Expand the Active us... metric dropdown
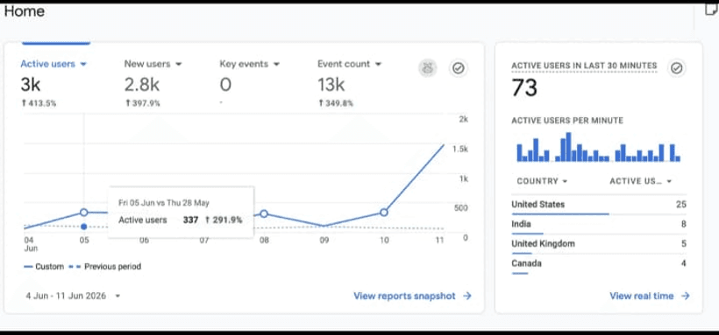Screen dimensions: 719x335 coord(641,181)
